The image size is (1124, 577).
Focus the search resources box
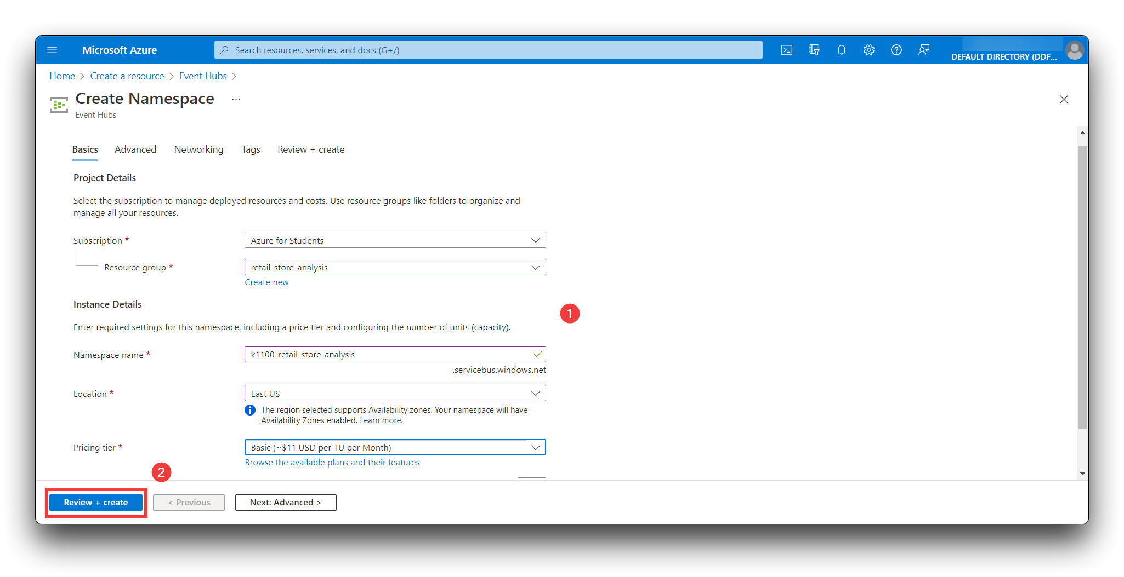click(x=488, y=50)
